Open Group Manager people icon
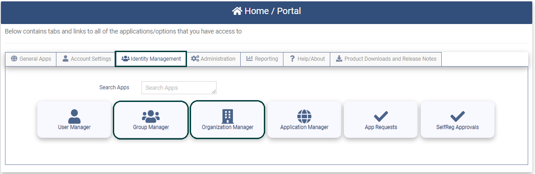The height and width of the screenshot is (174, 535). [x=151, y=116]
